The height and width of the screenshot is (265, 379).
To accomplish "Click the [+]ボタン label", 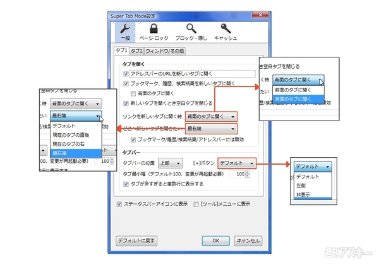I will pyautogui.click(x=204, y=163).
